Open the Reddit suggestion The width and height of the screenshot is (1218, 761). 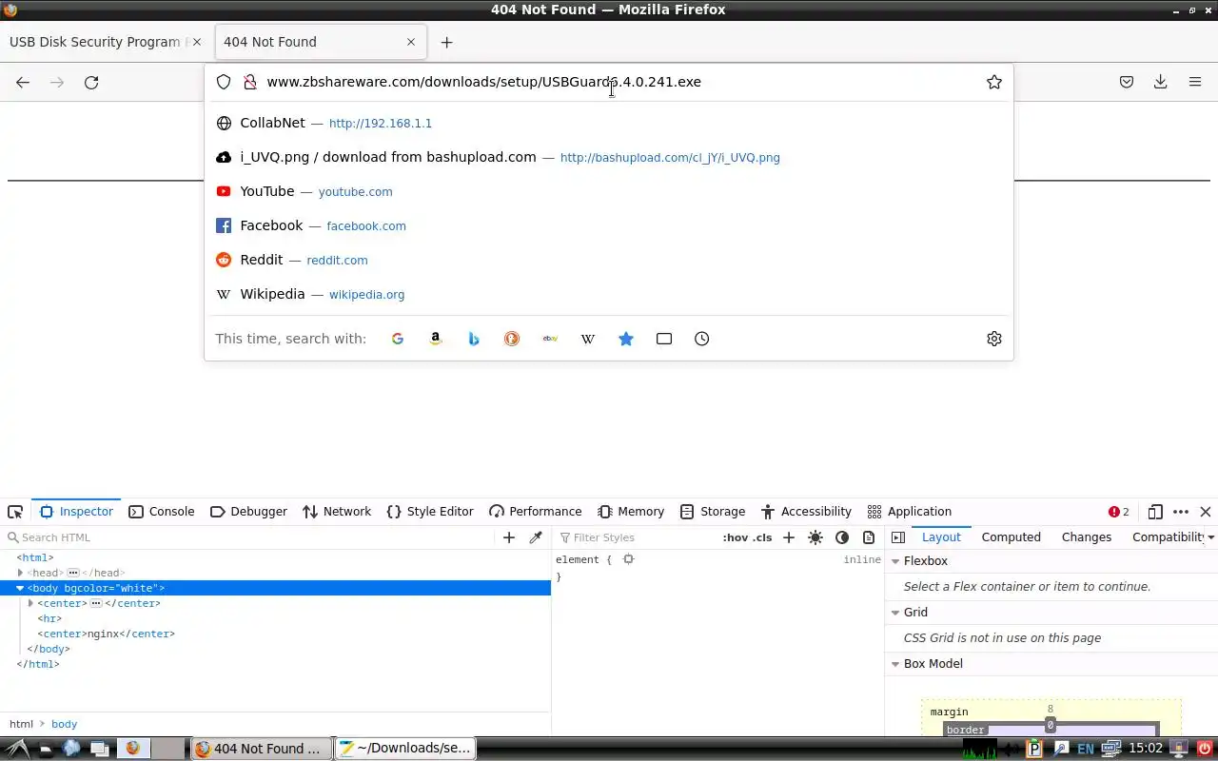609,260
